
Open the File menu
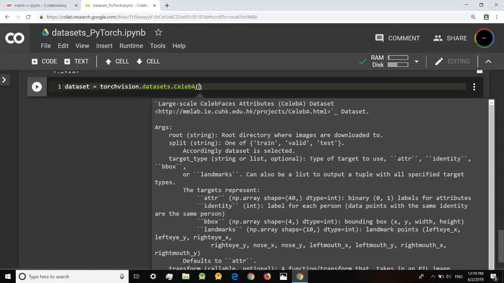pos(46,46)
